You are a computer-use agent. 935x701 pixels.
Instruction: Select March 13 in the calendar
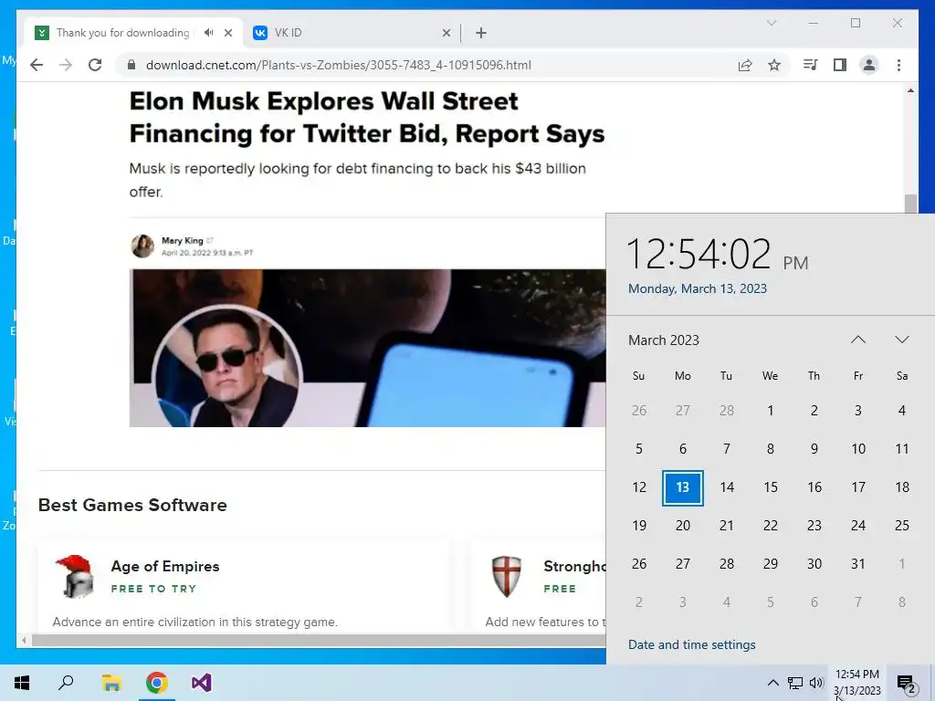pyautogui.click(x=683, y=487)
